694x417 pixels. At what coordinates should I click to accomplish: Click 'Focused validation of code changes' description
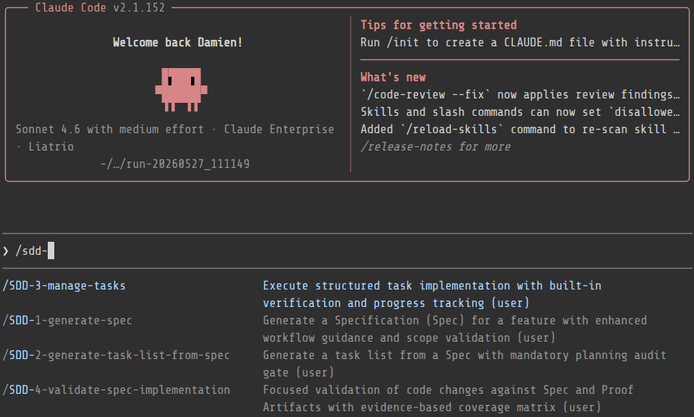coord(449,398)
